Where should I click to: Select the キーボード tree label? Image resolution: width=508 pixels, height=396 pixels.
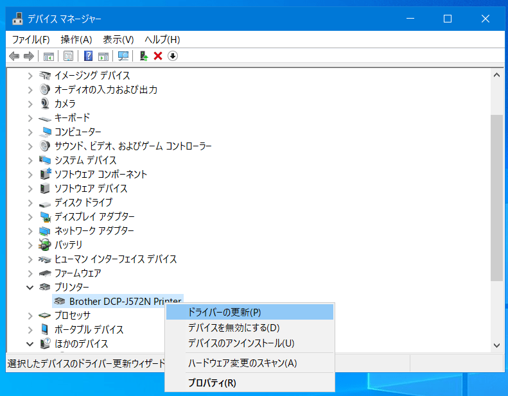point(72,118)
